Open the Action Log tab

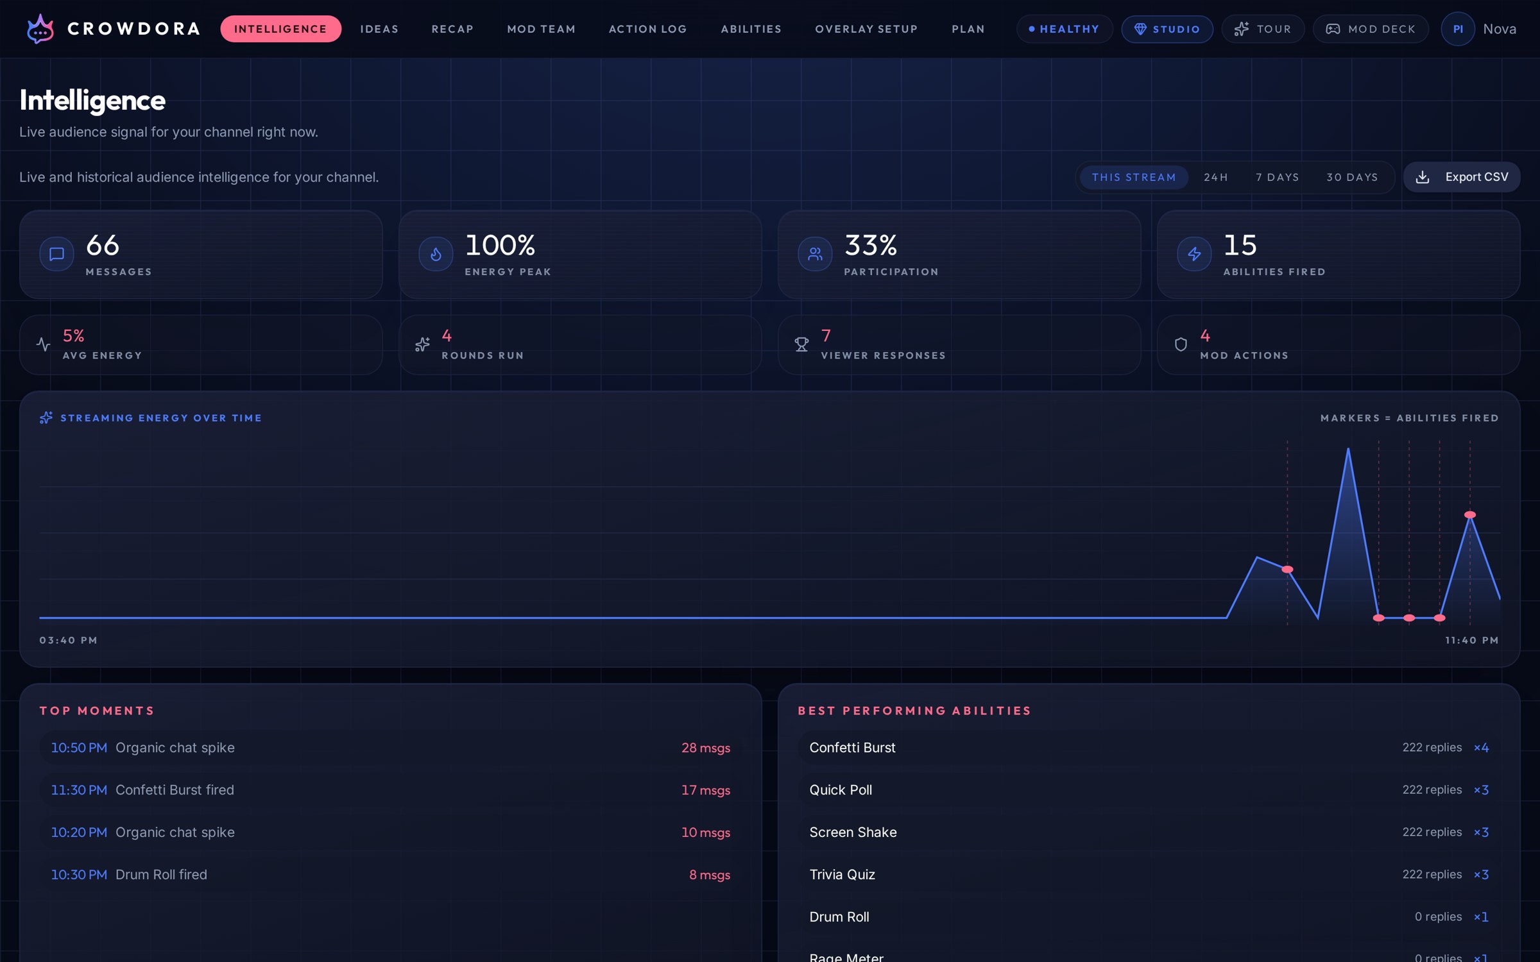647,29
